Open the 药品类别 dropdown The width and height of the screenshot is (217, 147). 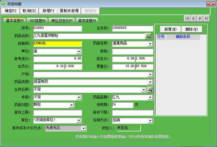150,82
